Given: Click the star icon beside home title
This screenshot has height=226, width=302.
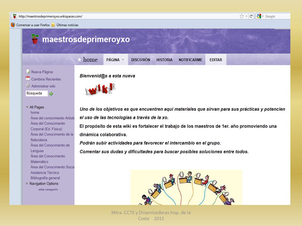Looking at the screenshot, I should click(x=79, y=60).
